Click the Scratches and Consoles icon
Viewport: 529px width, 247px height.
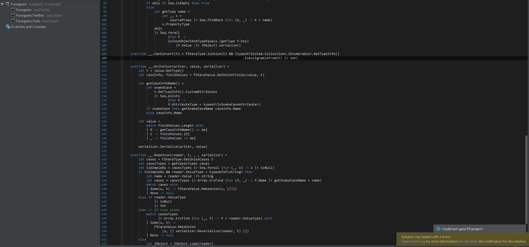[x=7, y=27]
